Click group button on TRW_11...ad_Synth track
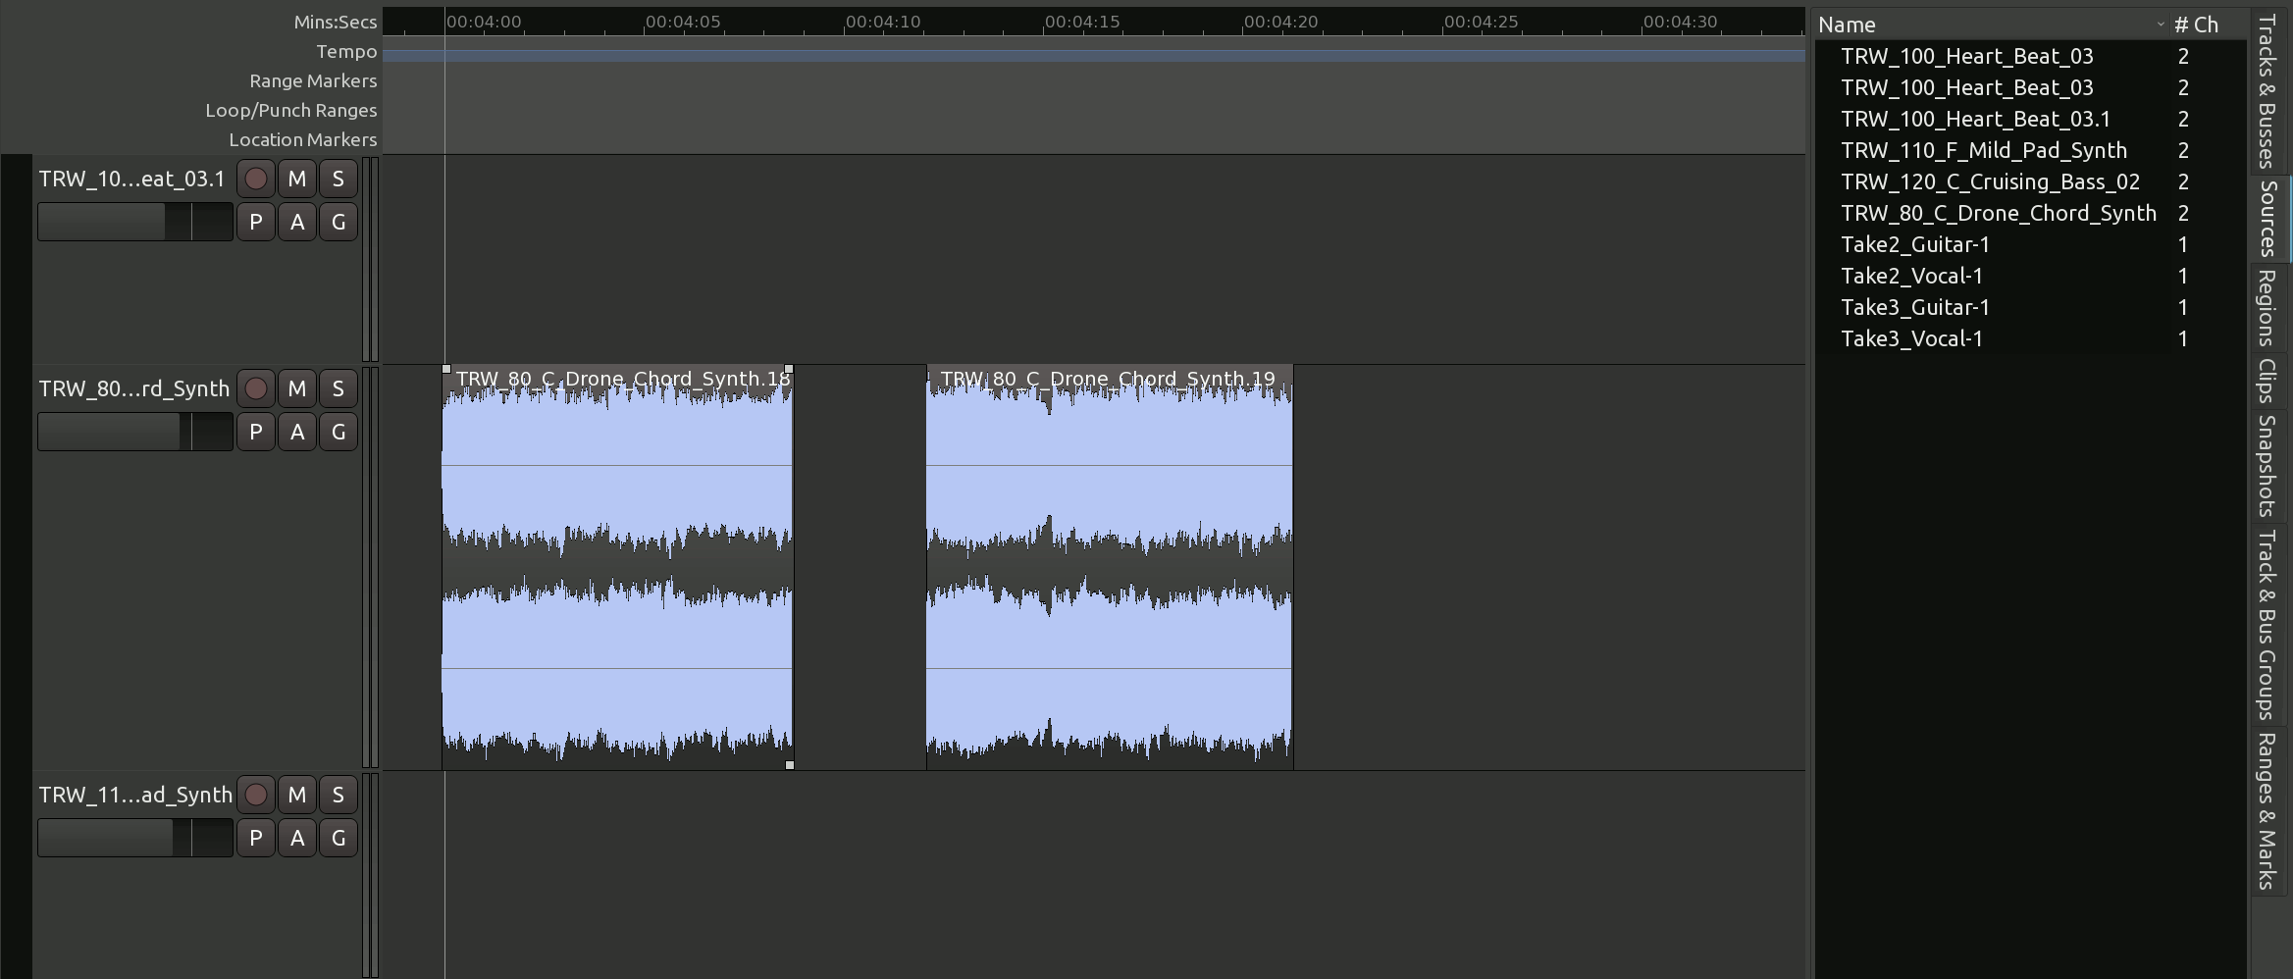Screen dimensions: 2293x979 (x=339, y=839)
